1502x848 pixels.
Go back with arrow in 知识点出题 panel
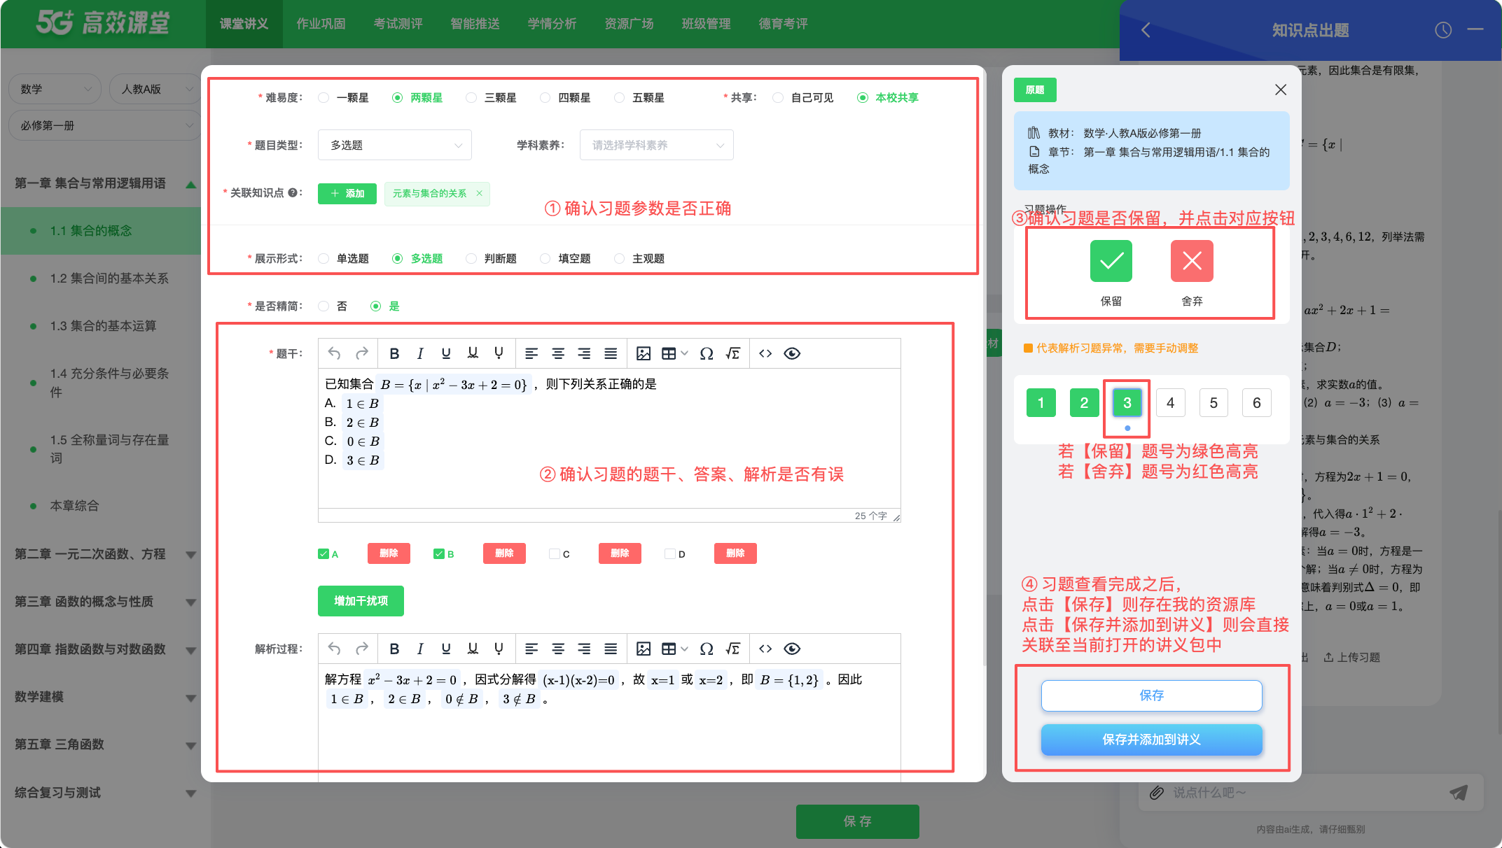click(x=1146, y=30)
